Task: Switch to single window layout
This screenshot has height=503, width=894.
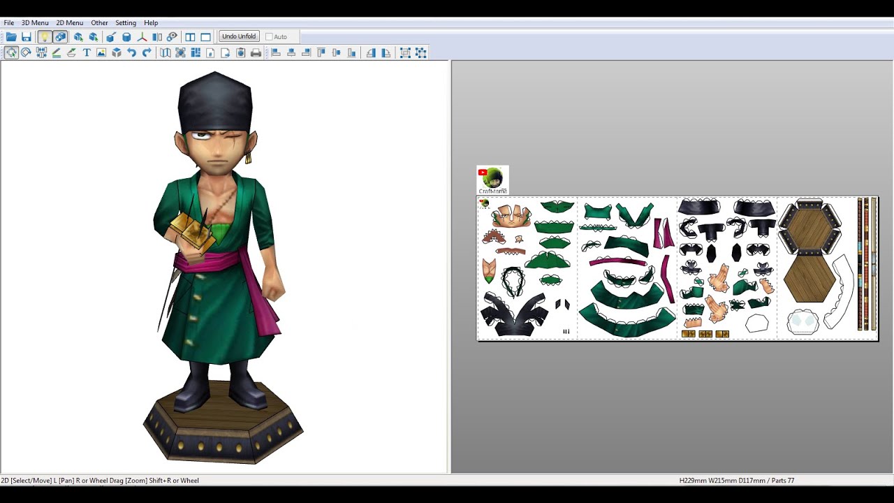Action: coord(205,37)
